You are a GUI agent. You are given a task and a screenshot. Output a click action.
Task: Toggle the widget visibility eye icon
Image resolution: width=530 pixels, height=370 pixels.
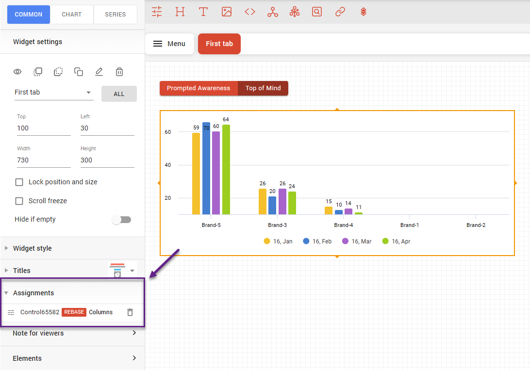(17, 72)
